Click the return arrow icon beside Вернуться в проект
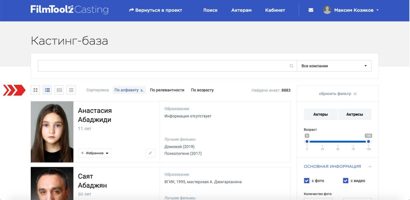 (131, 10)
